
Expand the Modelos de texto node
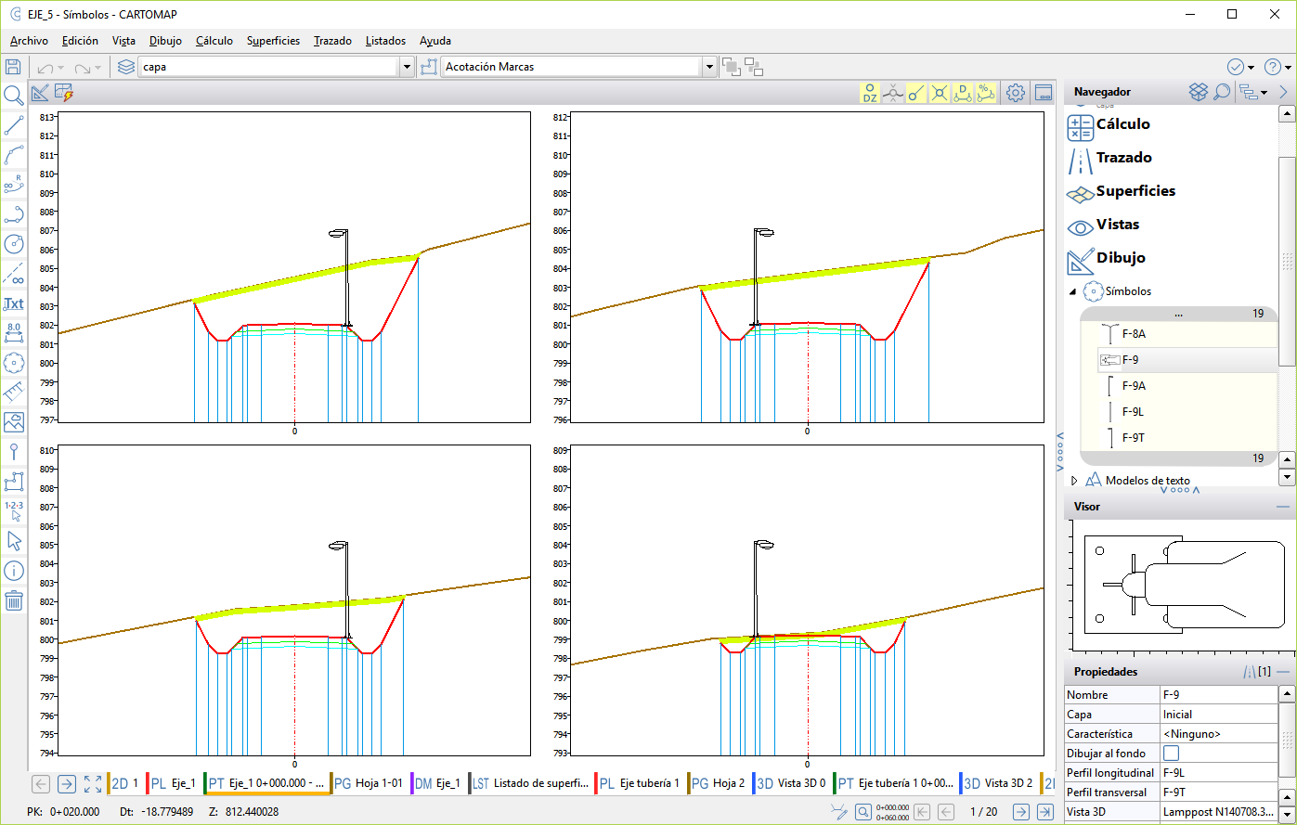(x=1075, y=481)
